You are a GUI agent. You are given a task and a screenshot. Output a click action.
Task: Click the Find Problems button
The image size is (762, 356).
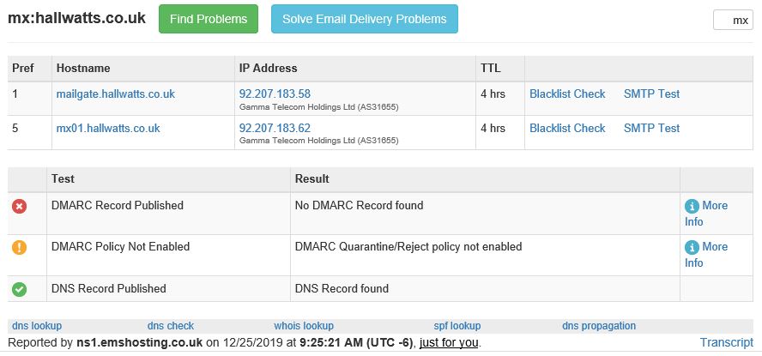point(209,19)
